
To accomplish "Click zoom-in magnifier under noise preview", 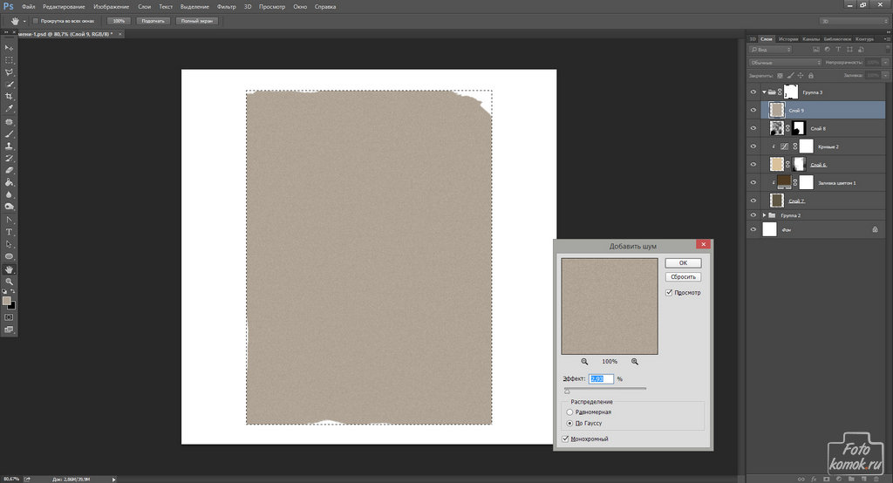I will click(635, 361).
